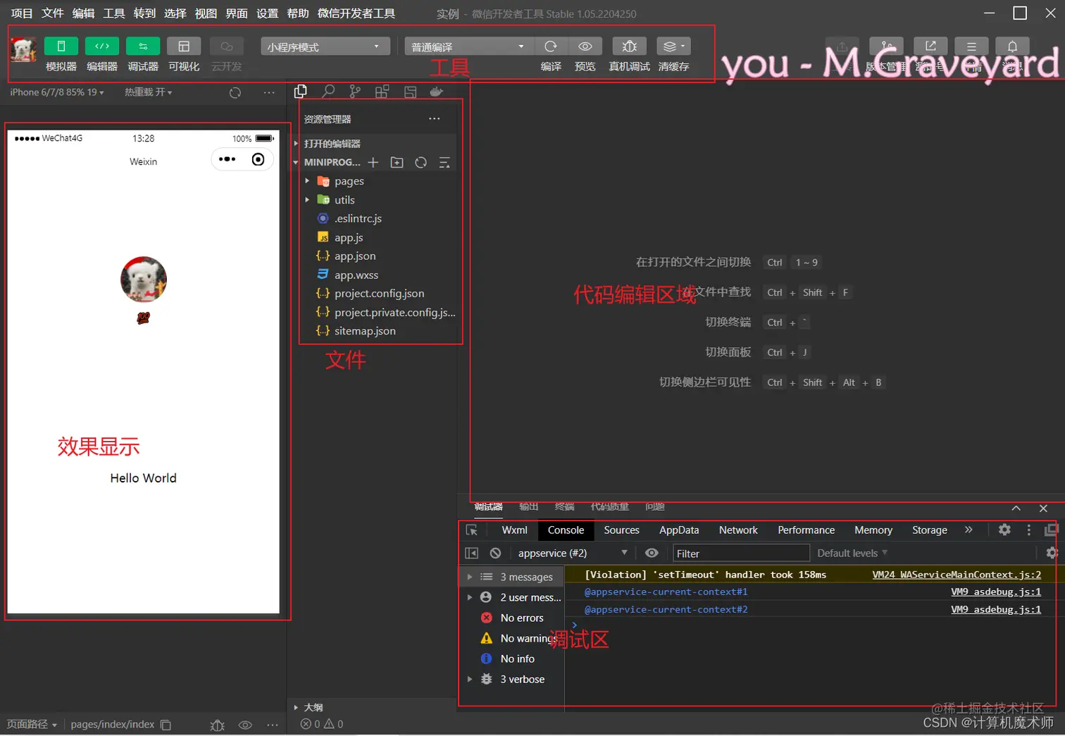Click the 云开发 cloud development icon
1065x736 pixels.
point(227,46)
